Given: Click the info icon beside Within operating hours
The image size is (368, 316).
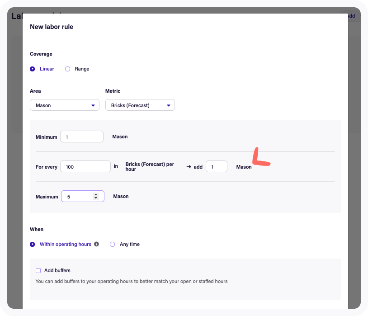Looking at the screenshot, I should point(96,244).
